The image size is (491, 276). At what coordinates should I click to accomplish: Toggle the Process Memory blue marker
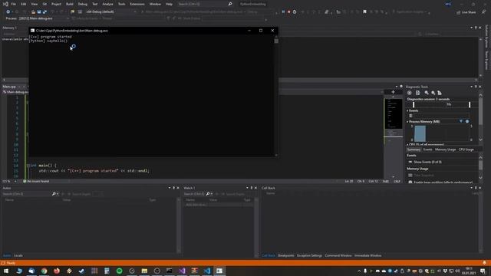[467, 121]
